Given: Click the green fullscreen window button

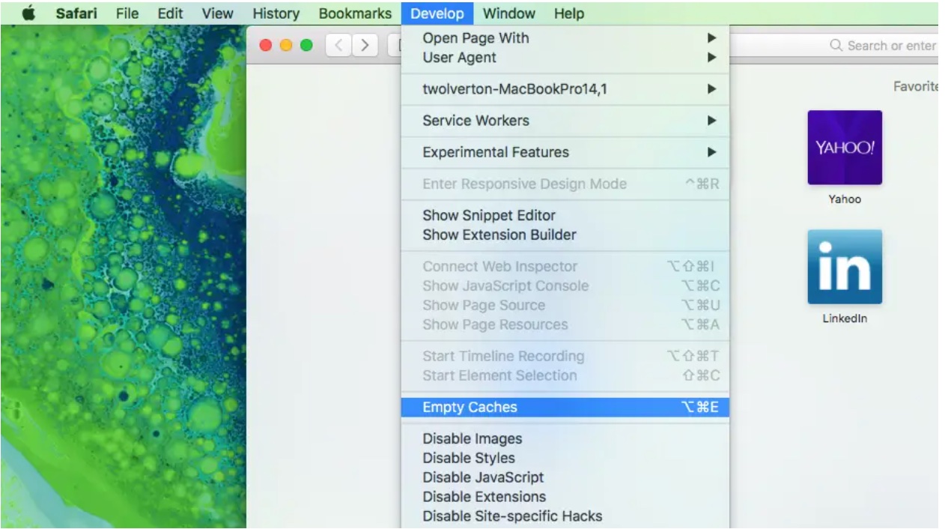Looking at the screenshot, I should coord(306,45).
